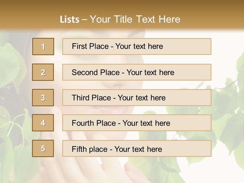
Task: Click the leaf at the right edge near the top
Action: click(240, 64)
